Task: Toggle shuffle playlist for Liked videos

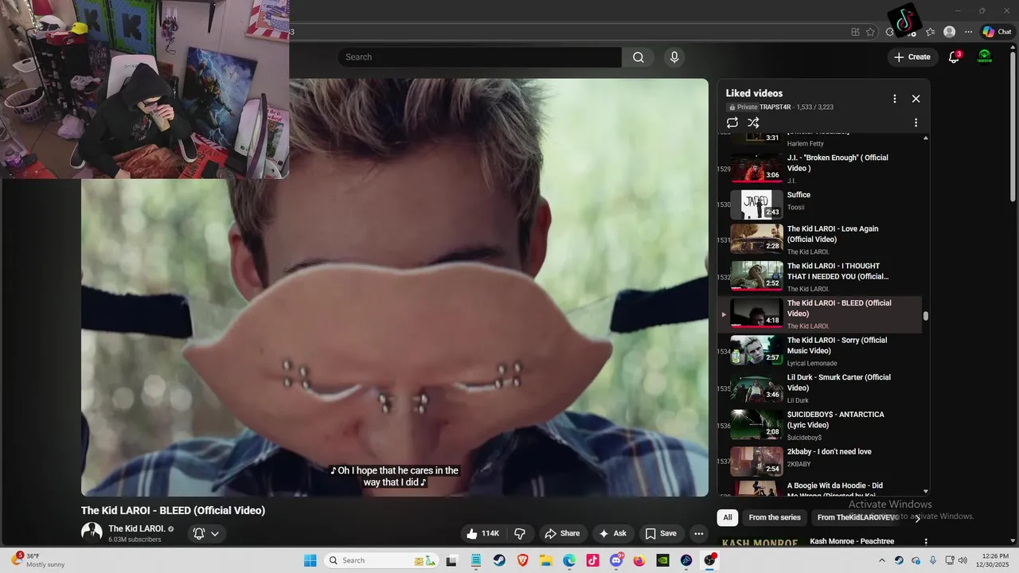Action: coord(753,123)
